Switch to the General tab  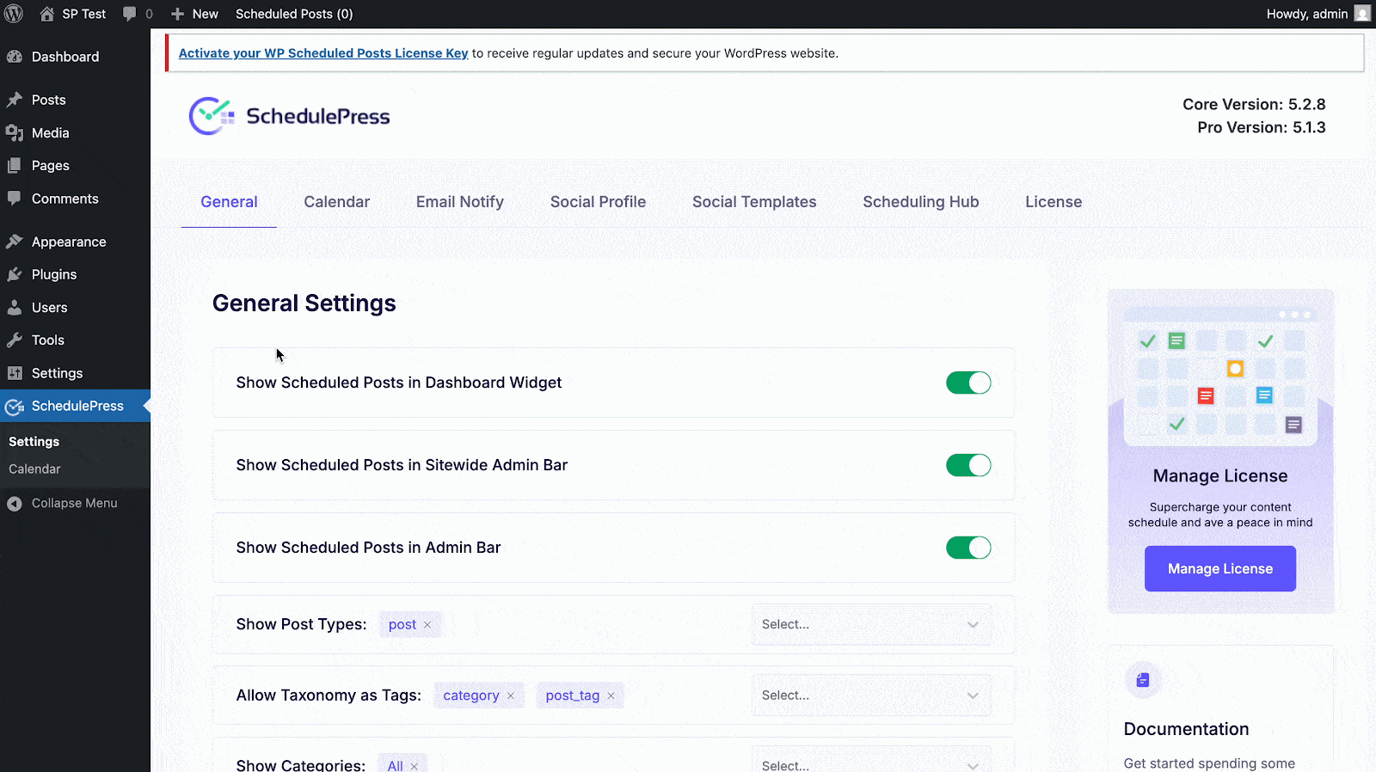tap(229, 202)
